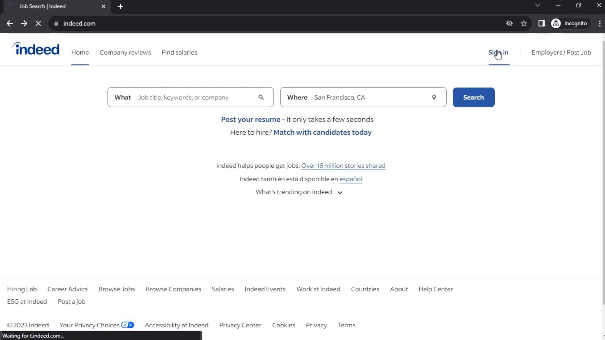Go back to previous page

pos(9,24)
